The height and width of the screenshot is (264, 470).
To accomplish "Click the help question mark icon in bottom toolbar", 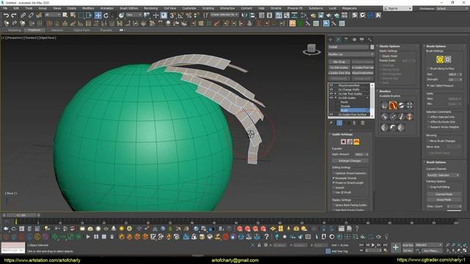I will pyautogui.click(x=267, y=236).
